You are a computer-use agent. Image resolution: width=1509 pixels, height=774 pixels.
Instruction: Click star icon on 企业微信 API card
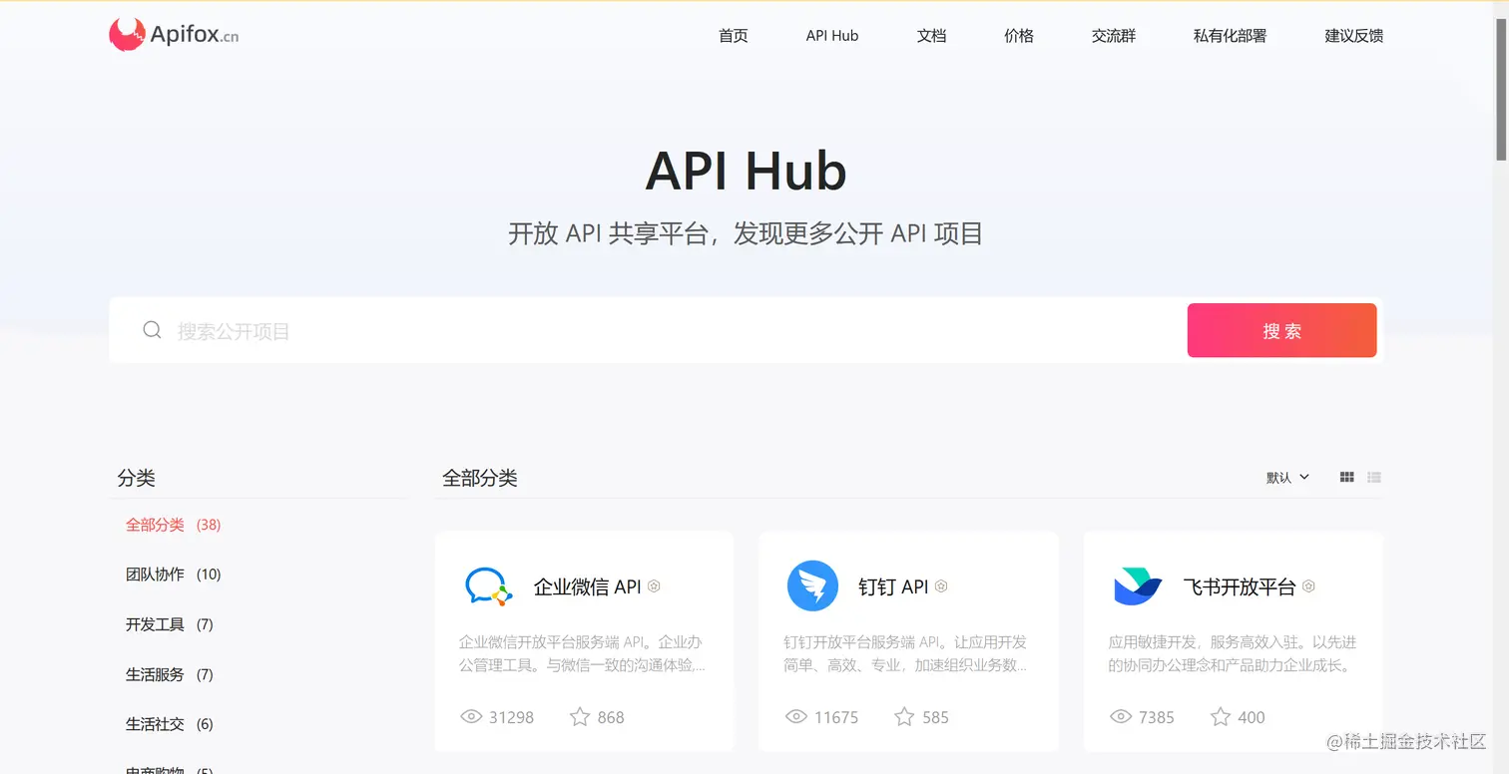point(580,716)
